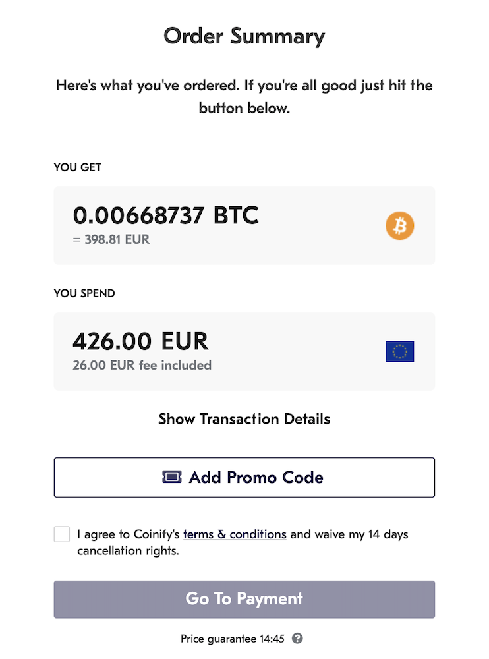Click the orange Bitcoin icon
The width and height of the screenshot is (489, 659).
coord(400,226)
